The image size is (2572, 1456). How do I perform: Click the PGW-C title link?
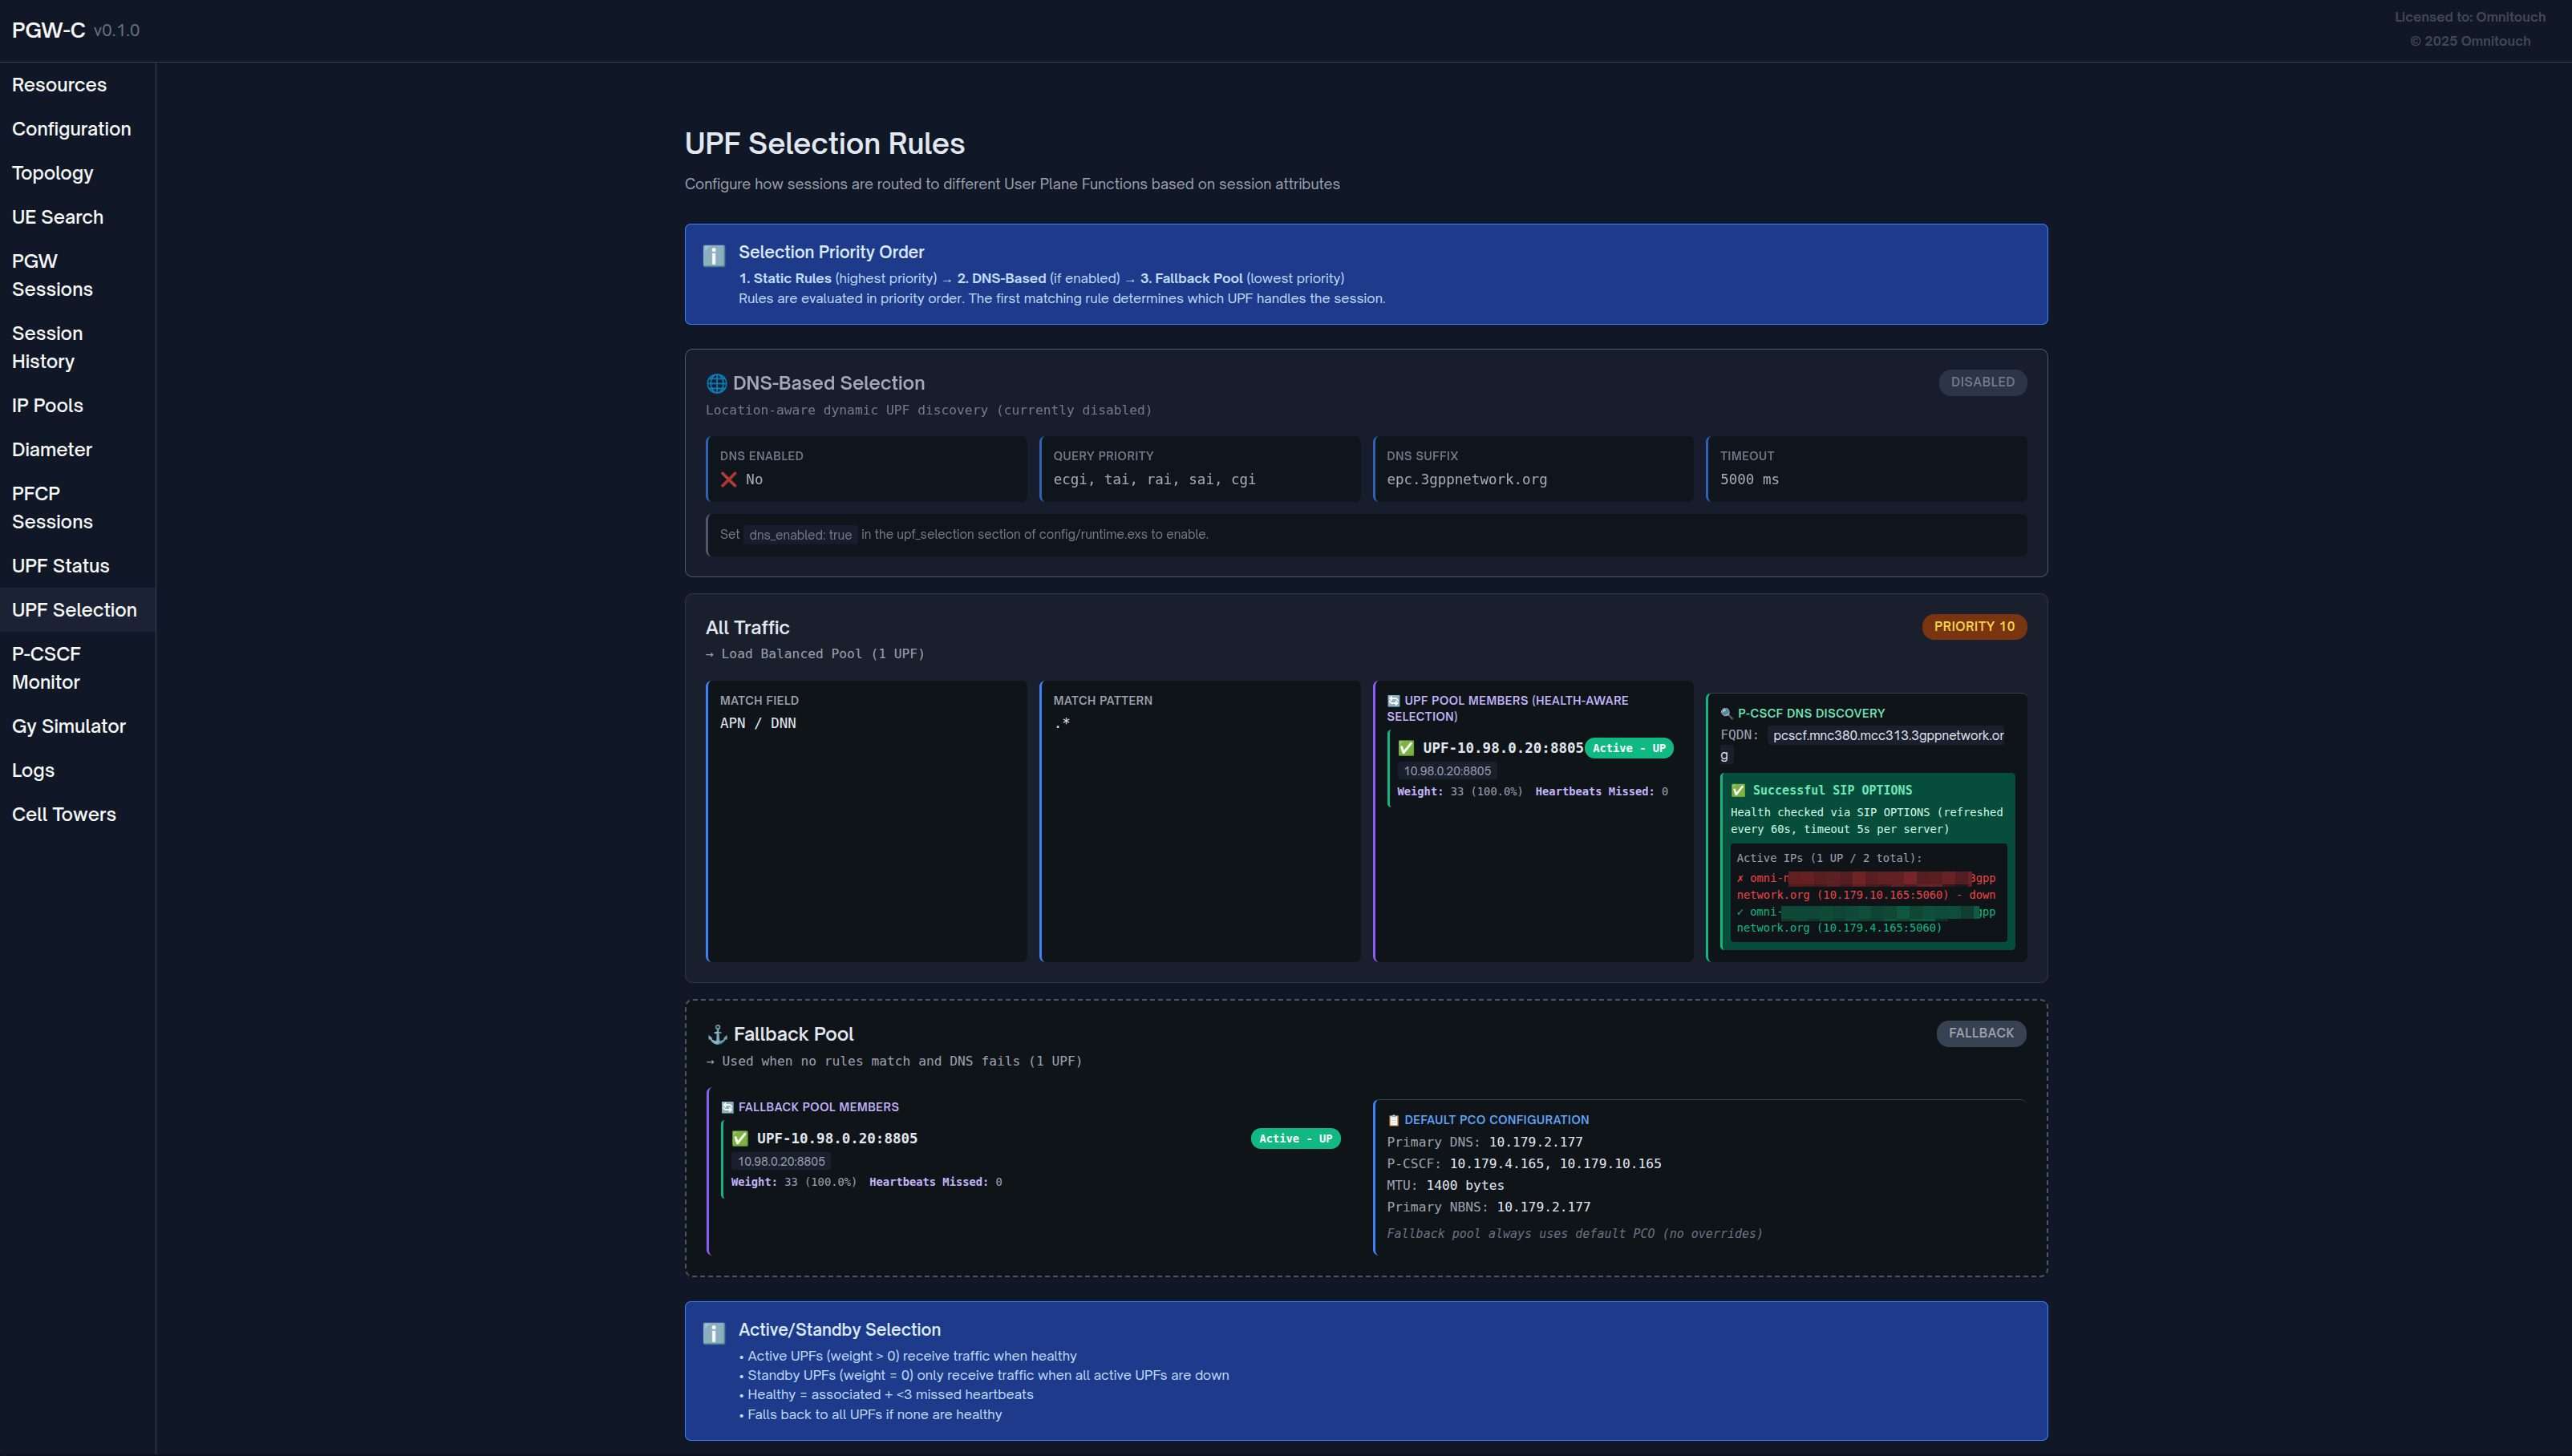click(48, 30)
